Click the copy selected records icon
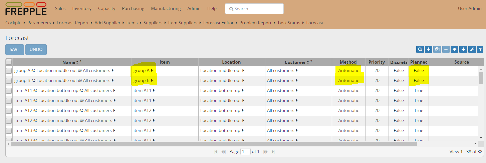486x163 pixels. (x=437, y=49)
